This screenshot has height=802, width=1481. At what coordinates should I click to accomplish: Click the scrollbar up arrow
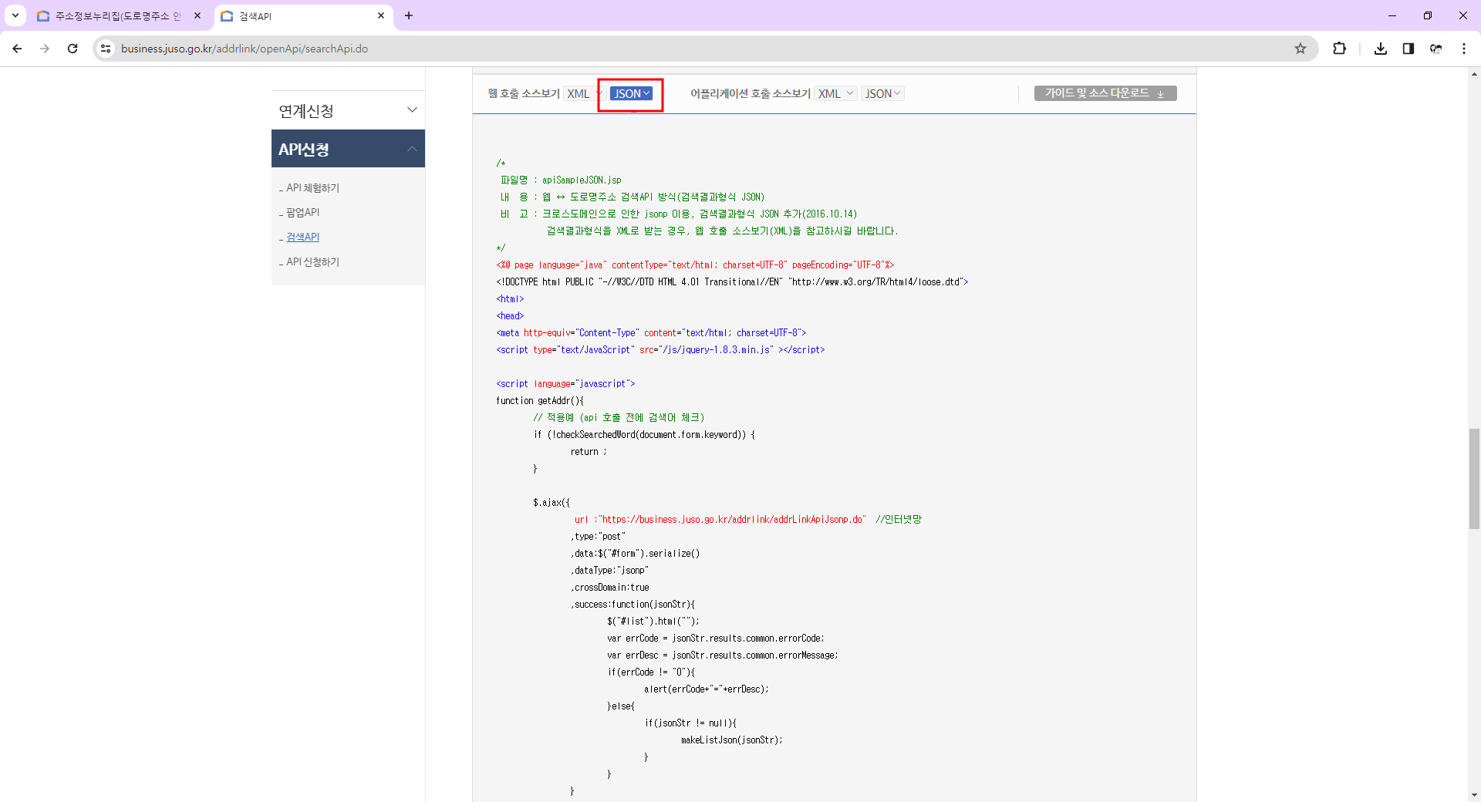pyautogui.click(x=1474, y=74)
